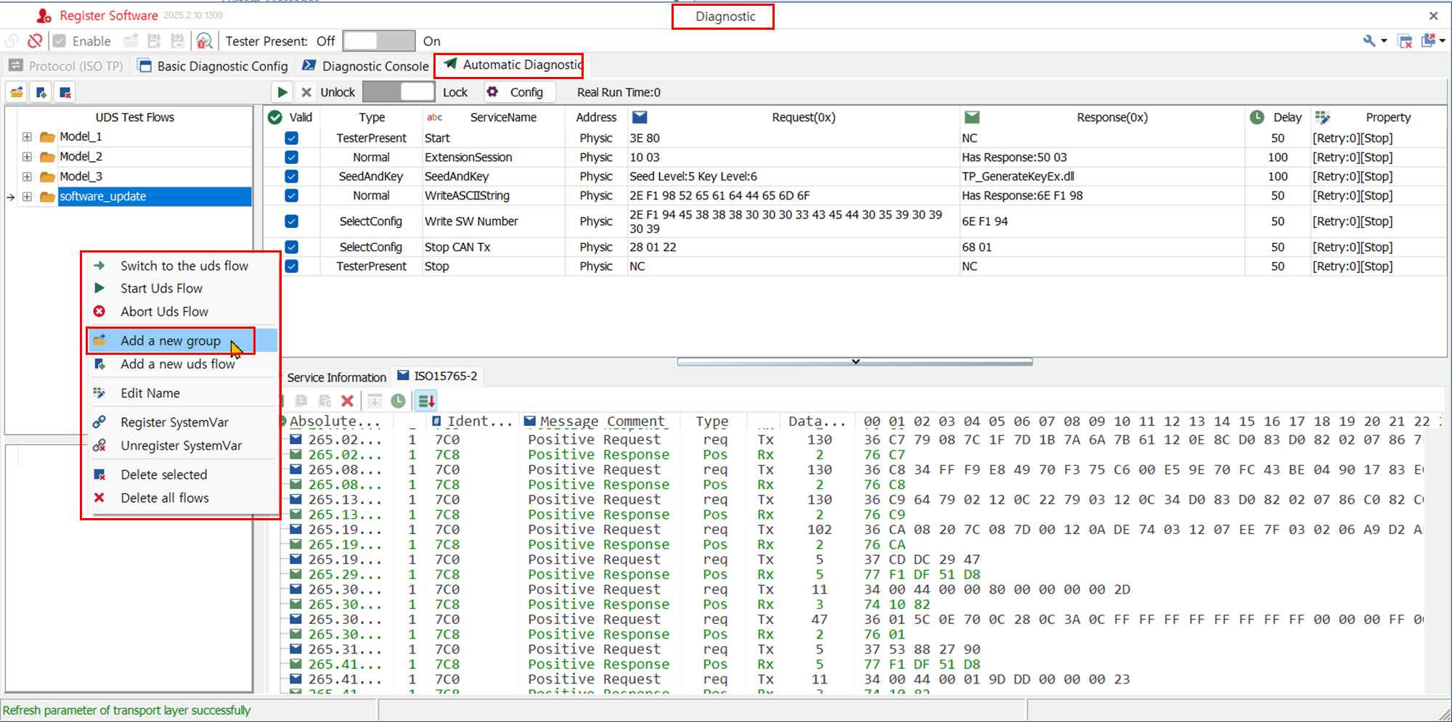1452x722 pixels.
Task: Toggle the Tester Present Off/On switch
Action: (379, 41)
